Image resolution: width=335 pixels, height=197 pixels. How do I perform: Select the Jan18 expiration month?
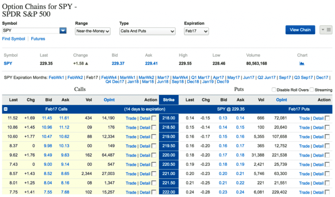pyautogui.click(x=133, y=82)
